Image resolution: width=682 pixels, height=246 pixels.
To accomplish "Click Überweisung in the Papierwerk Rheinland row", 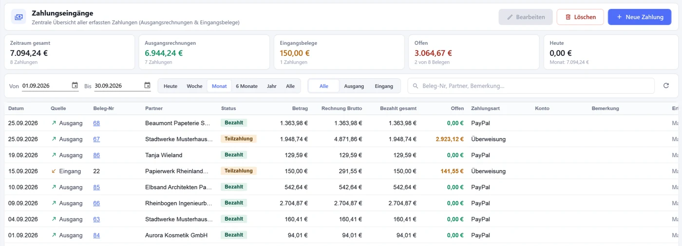I will coord(489,171).
